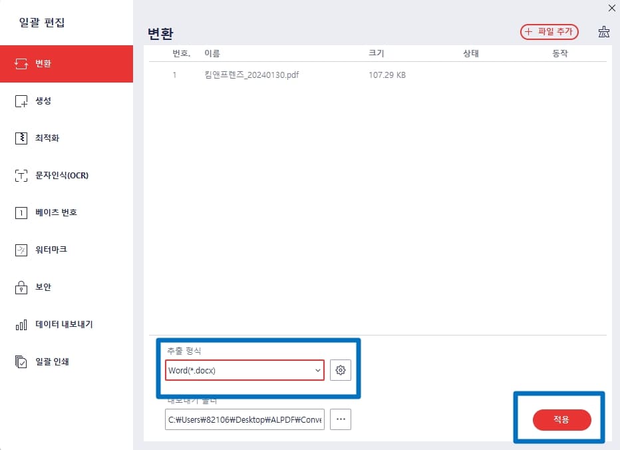Screen dimensions: 620x450
Task: Click the 문자인식(OCR) icon
Action: pyautogui.click(x=21, y=175)
